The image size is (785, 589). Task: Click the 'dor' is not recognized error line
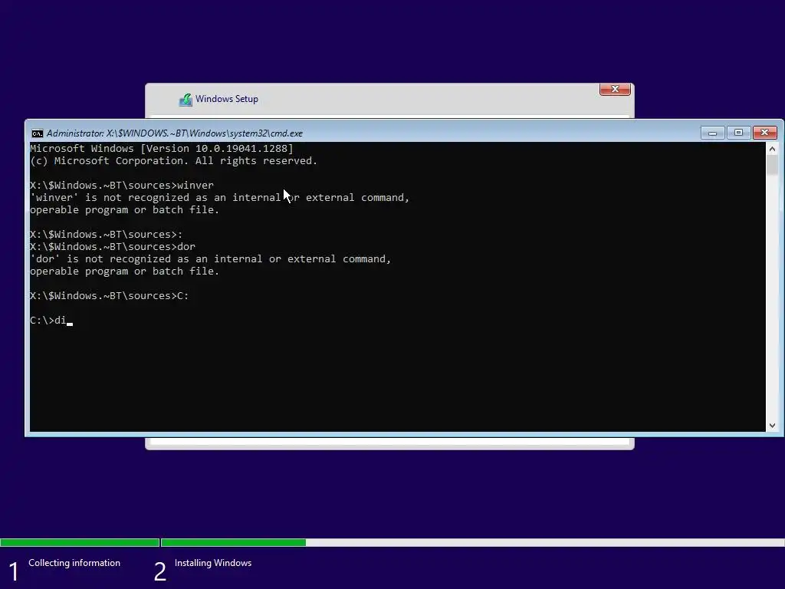[x=210, y=259]
